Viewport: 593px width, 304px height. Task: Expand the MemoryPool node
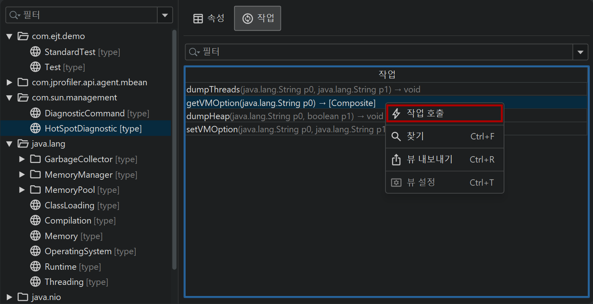click(22, 190)
